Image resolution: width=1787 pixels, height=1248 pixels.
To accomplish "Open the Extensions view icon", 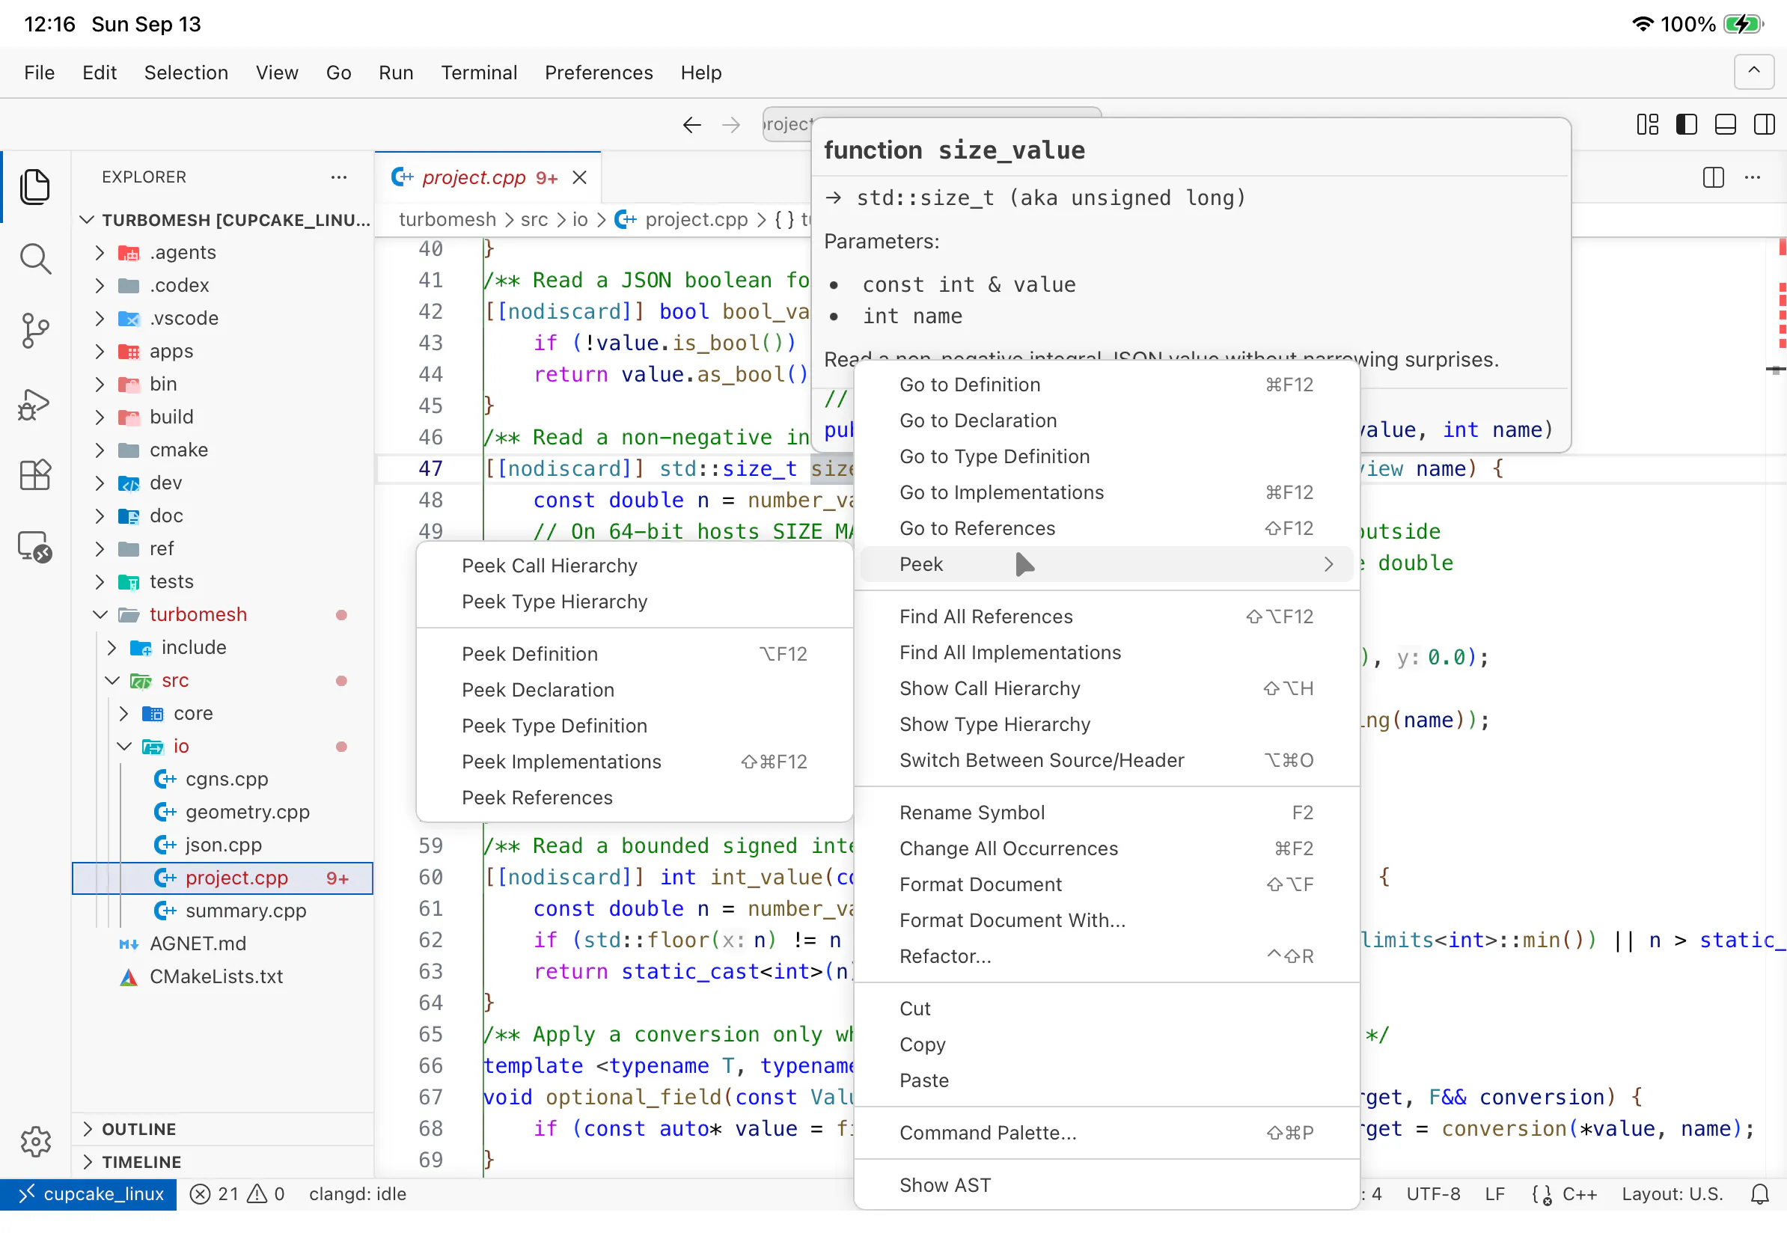I will point(35,474).
